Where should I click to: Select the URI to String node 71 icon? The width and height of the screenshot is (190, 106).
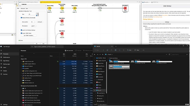pyautogui.click(x=75, y=8)
